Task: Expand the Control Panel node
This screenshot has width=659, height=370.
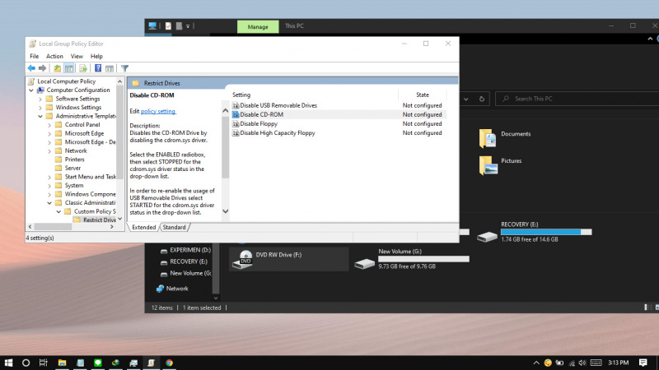Action: [49, 125]
